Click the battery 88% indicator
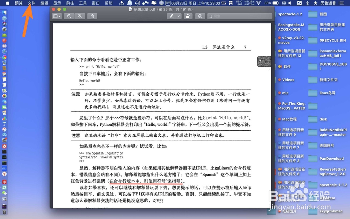The image size is (350, 219). 272,3
